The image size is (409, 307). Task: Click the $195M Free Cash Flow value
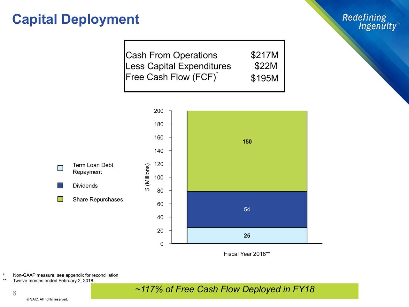(x=265, y=78)
